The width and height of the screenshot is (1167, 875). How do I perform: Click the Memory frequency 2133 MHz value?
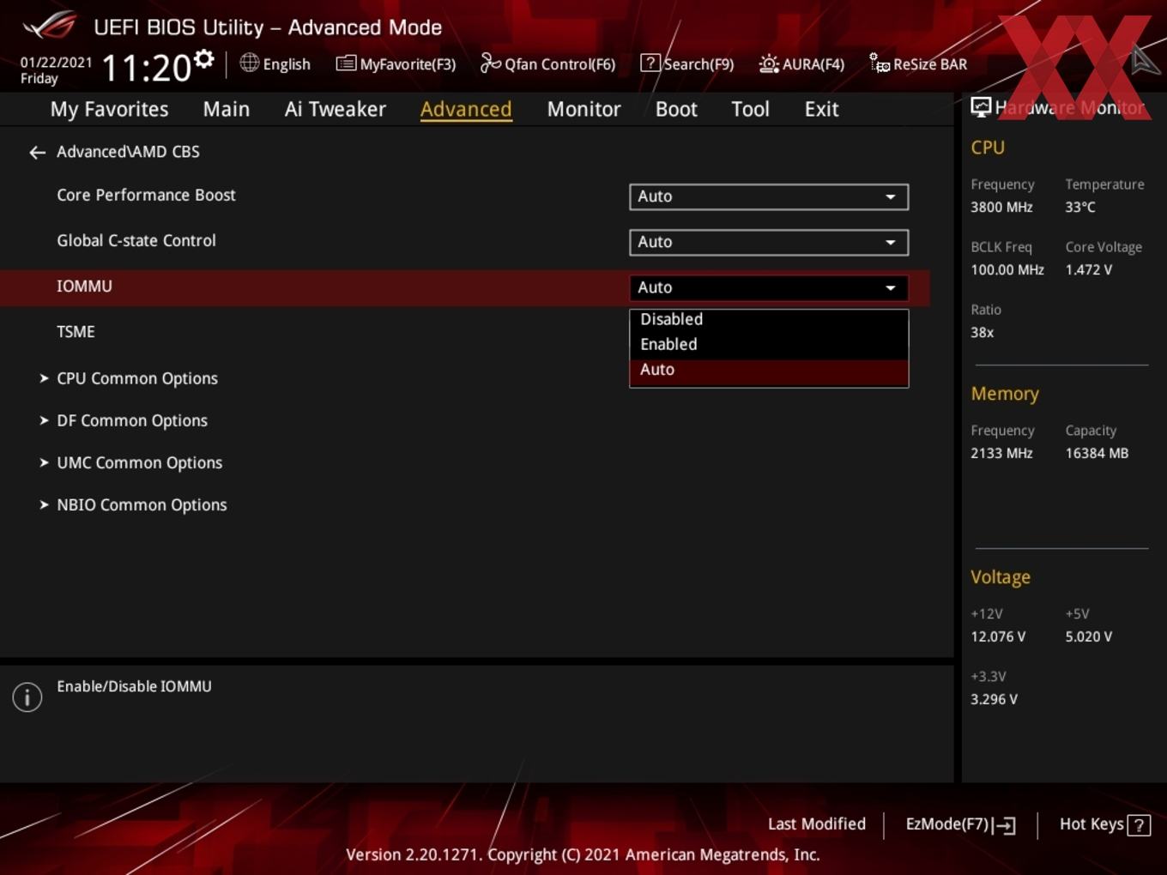pos(1001,453)
